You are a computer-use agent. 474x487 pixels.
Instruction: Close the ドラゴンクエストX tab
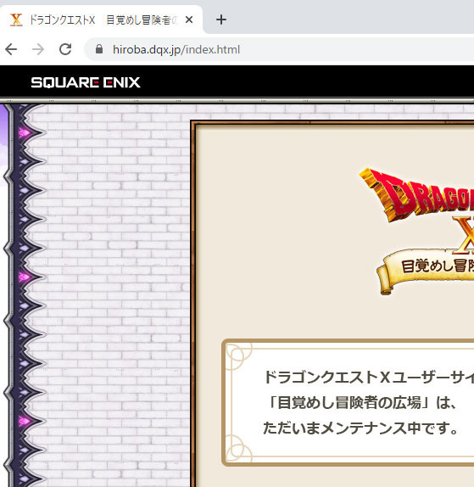pyautogui.click(x=189, y=20)
